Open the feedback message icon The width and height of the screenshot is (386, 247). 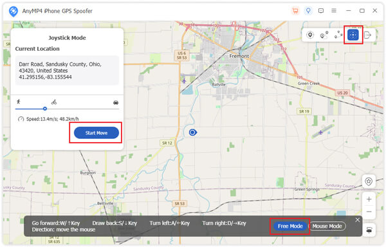(x=321, y=11)
